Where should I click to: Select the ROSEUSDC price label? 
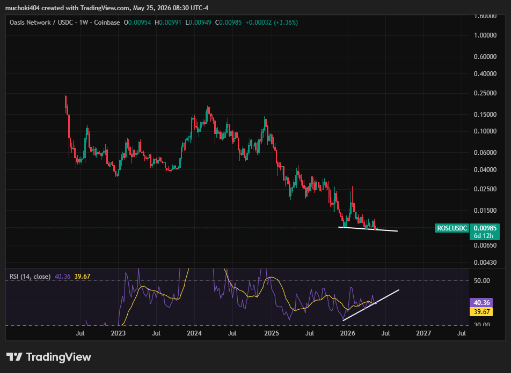[452, 228]
